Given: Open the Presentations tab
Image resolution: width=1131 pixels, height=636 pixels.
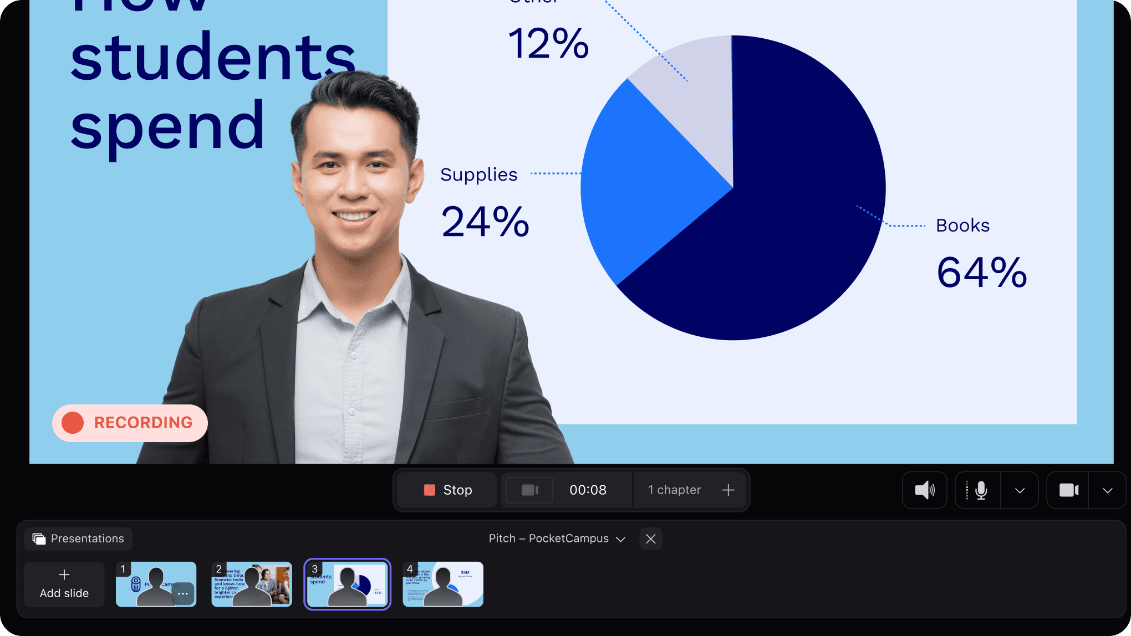Looking at the screenshot, I should (78, 538).
